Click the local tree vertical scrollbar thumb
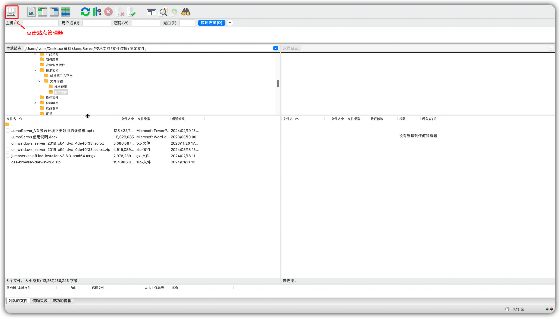This screenshot has width=560, height=318. 278,84
